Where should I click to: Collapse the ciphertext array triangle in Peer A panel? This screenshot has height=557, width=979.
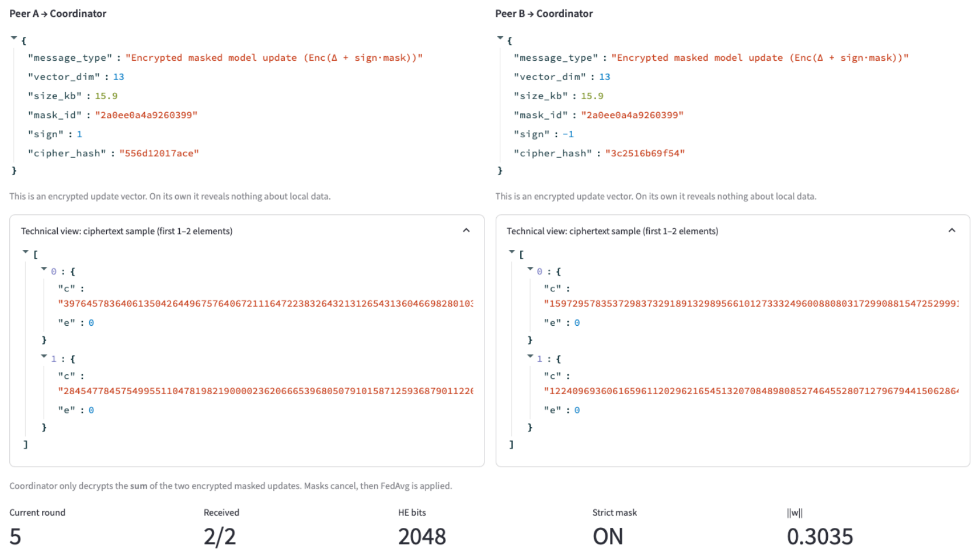coord(25,251)
